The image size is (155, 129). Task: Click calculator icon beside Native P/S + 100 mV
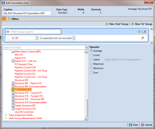(x=13, y=61)
